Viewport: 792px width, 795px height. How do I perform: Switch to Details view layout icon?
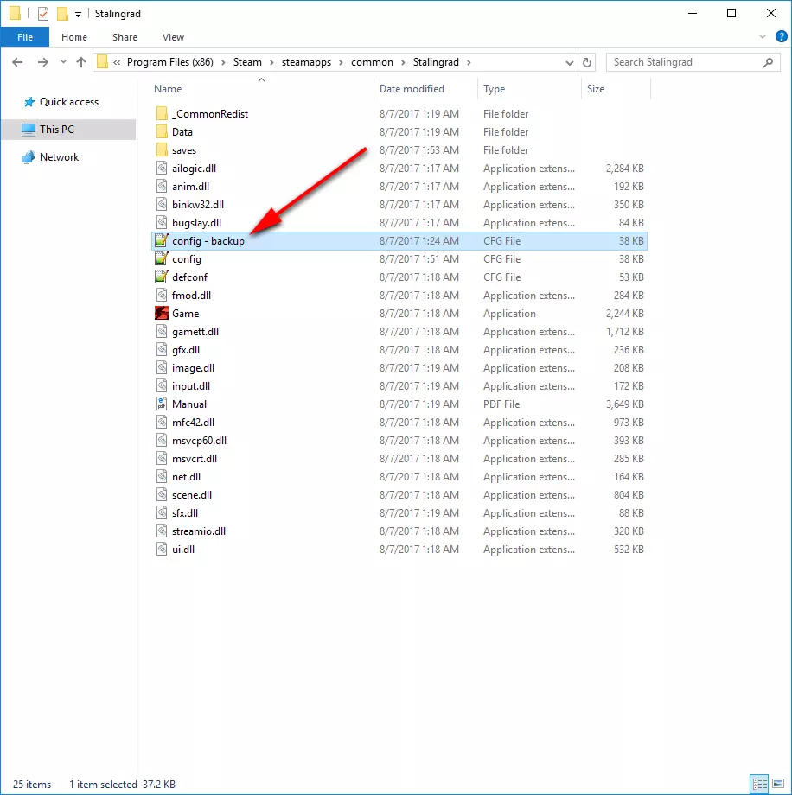(x=759, y=785)
